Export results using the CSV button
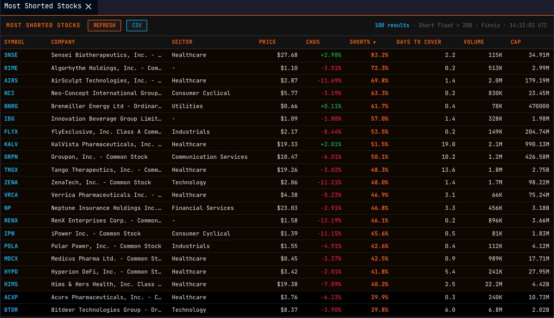The height and width of the screenshot is (318, 554). 136,25
